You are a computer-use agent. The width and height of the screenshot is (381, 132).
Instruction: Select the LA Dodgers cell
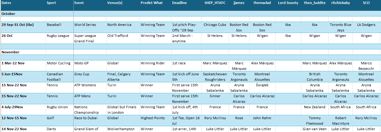click(366, 27)
